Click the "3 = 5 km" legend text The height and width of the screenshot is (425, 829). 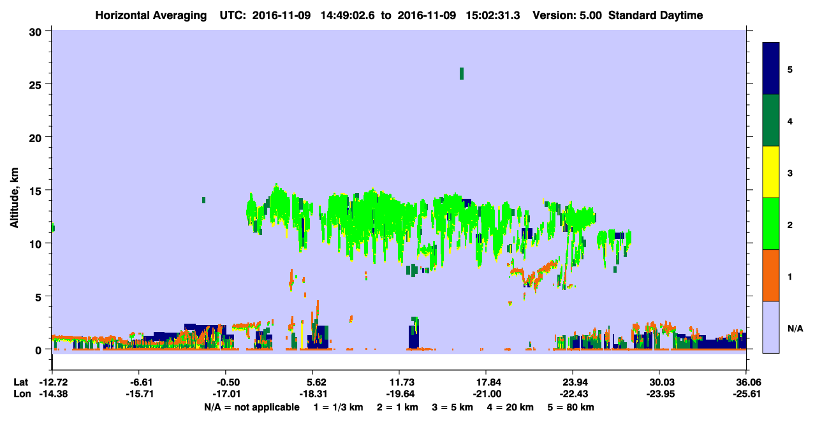[x=453, y=407]
